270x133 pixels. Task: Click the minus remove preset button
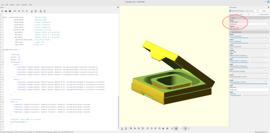[x=256, y=14]
